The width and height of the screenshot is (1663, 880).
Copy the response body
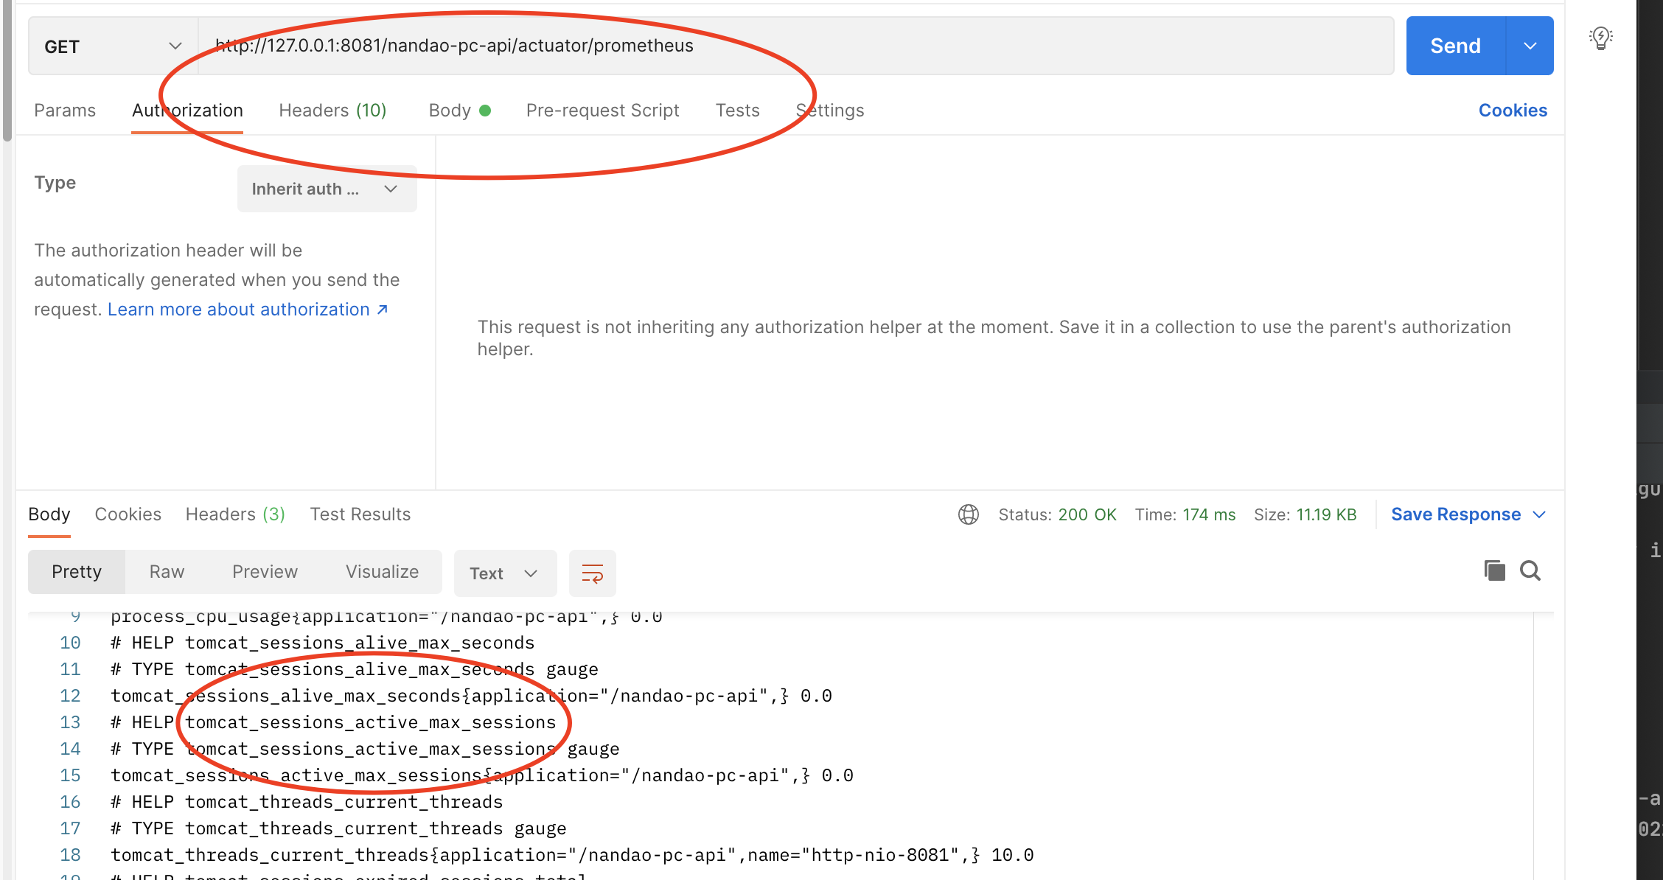pos(1494,570)
